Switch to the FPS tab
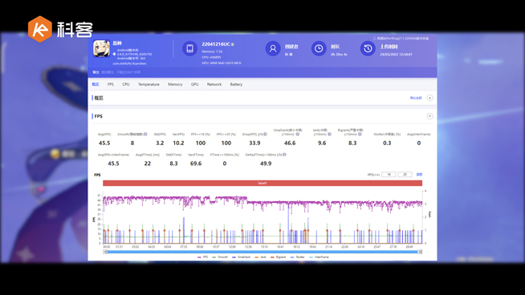This screenshot has height=295, width=525. point(111,84)
